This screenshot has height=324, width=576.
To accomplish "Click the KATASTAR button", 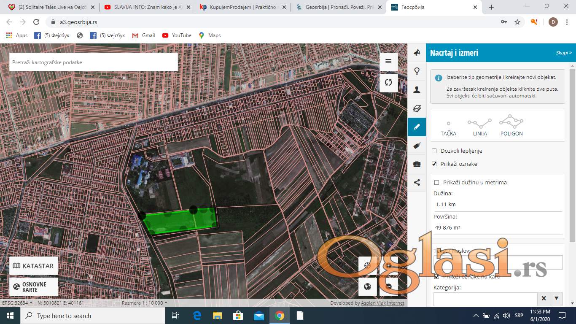I will pyautogui.click(x=34, y=266).
